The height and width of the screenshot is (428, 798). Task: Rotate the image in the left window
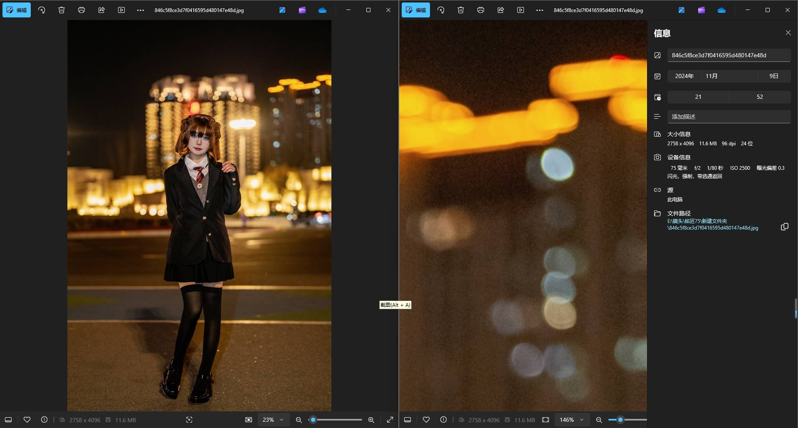pos(42,10)
